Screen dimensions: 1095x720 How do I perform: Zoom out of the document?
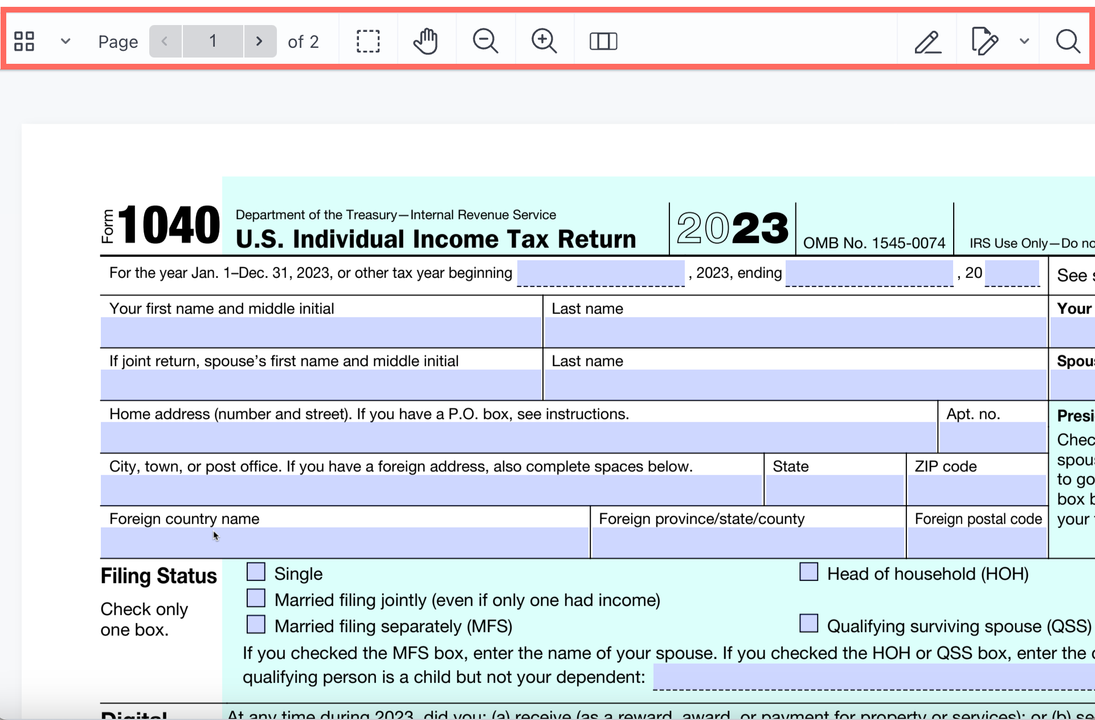[485, 41]
